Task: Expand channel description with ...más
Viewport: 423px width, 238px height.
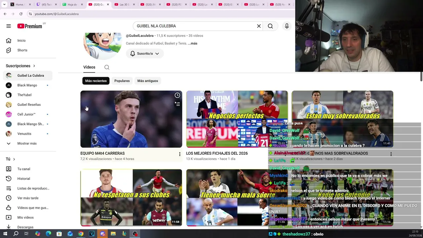Action: [x=193, y=43]
